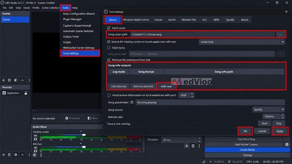The image size is (292, 164).
Task: Apply the Tuna settings
Action: click(x=280, y=131)
